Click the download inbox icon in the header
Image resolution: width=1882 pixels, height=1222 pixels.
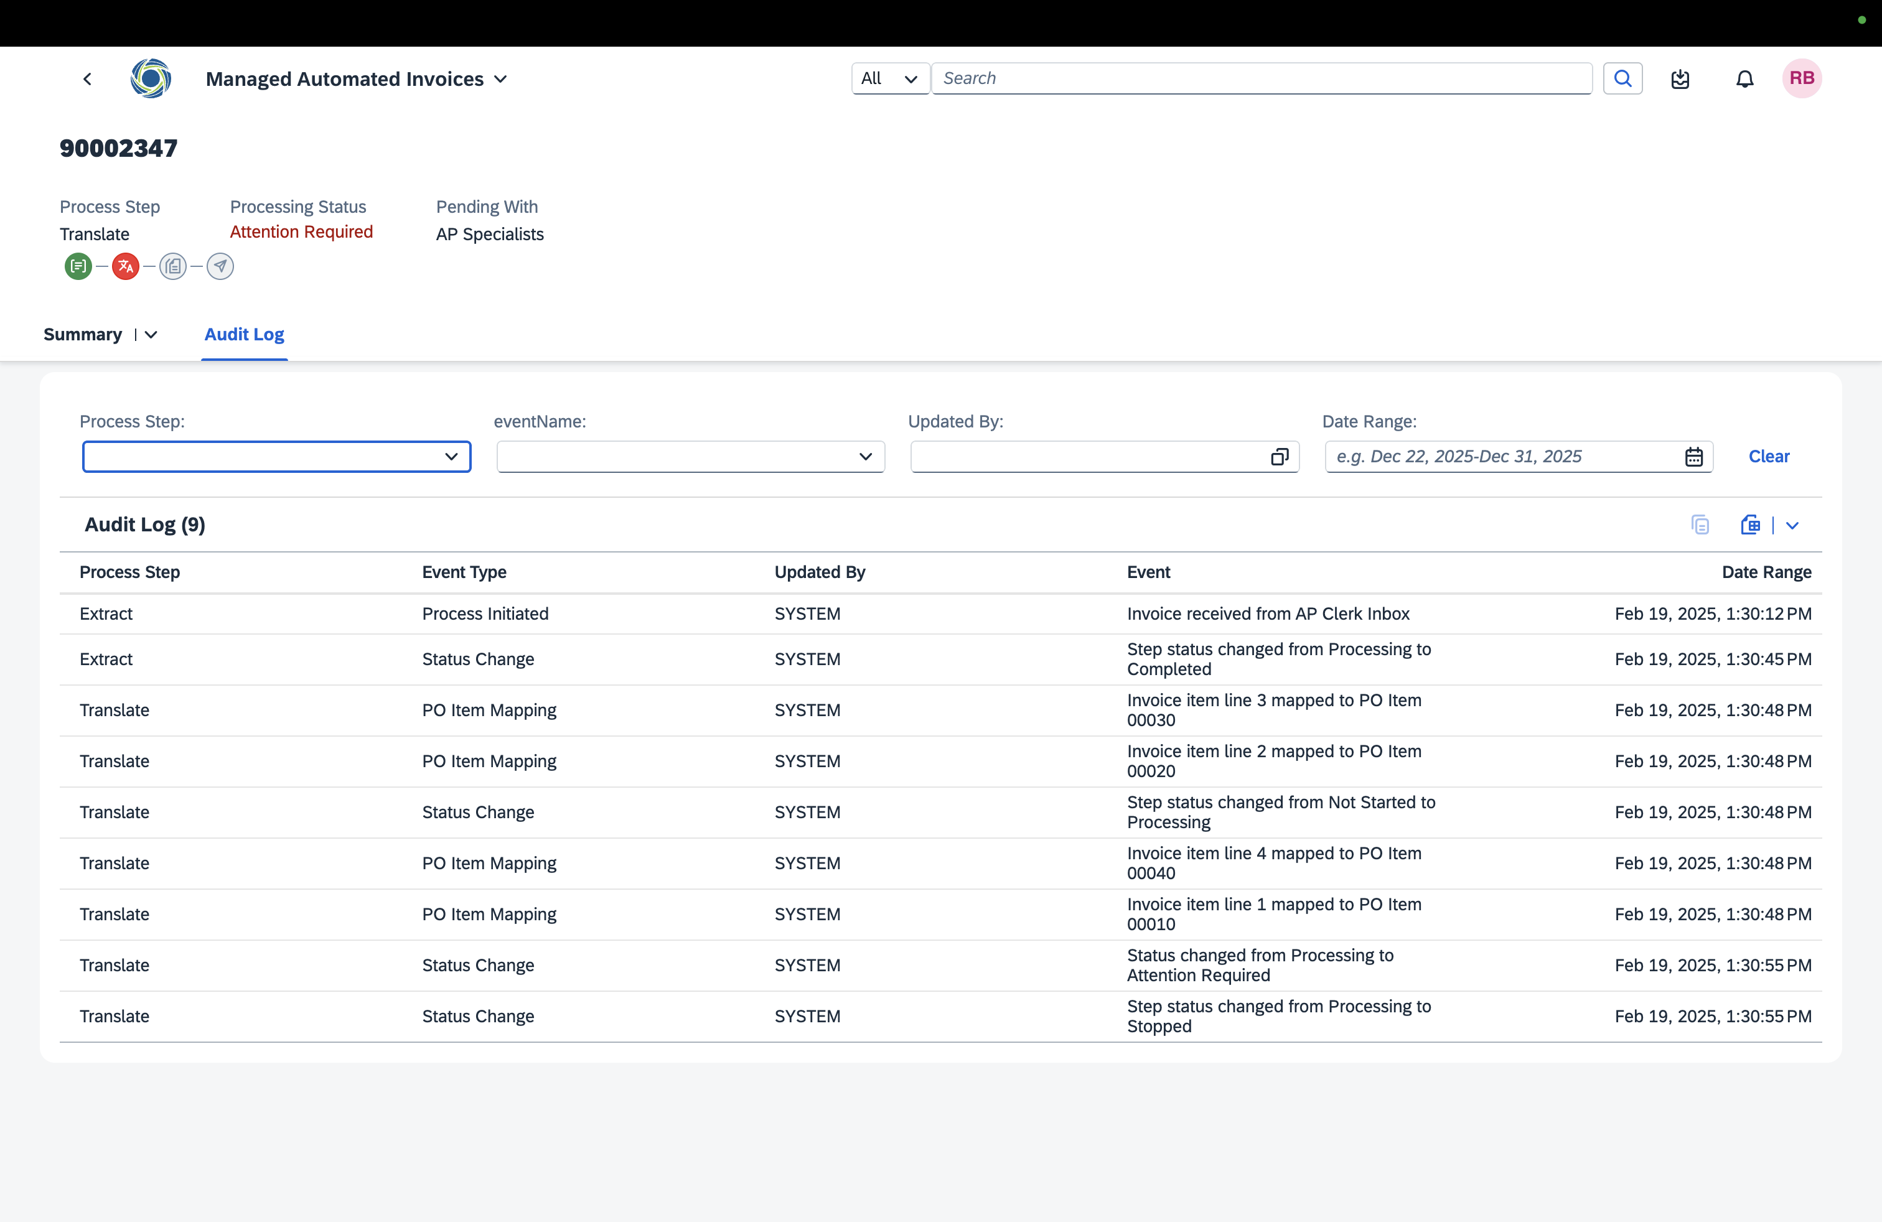(x=1681, y=78)
